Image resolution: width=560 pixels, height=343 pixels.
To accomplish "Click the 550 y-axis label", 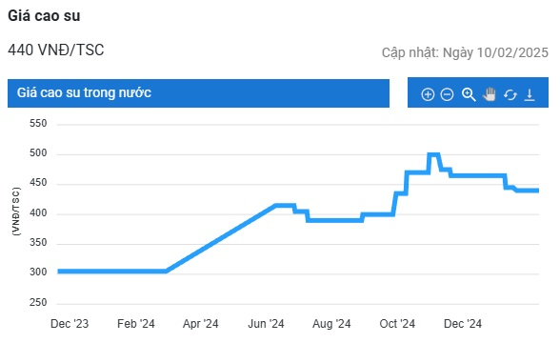I will click(x=38, y=123).
